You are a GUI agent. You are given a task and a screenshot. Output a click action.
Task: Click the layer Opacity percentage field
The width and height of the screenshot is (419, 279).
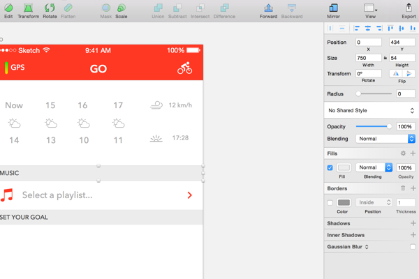(x=406, y=126)
